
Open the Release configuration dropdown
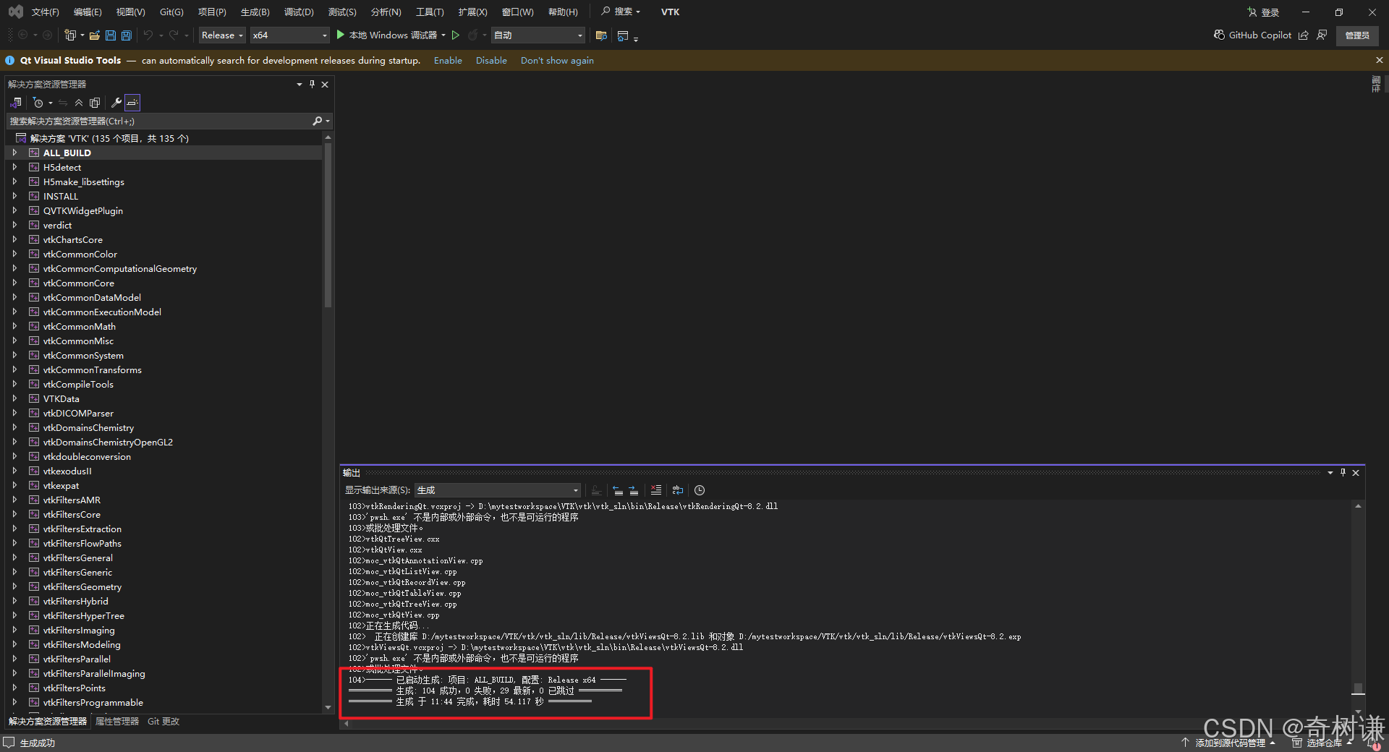click(x=222, y=35)
